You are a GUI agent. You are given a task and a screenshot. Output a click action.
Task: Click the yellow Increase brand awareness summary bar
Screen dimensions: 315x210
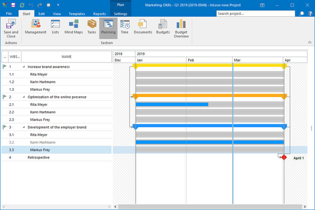[x=209, y=65]
